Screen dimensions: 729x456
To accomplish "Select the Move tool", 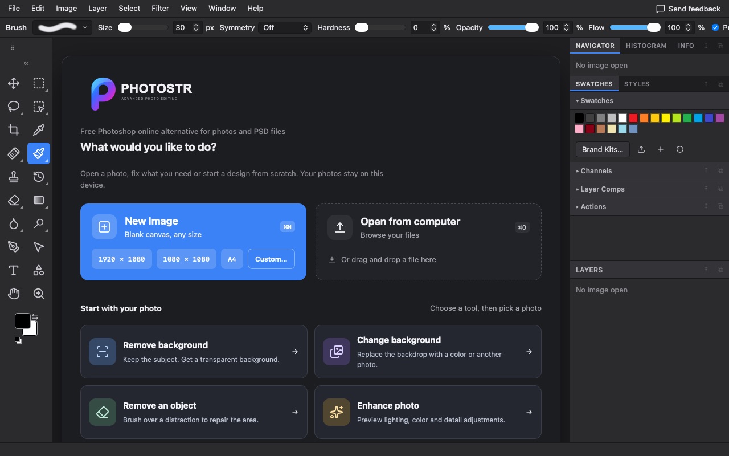I will coord(14,83).
